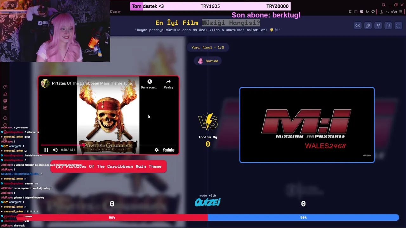This screenshot has width=406, height=228.
Task: Click chat message '2 yıllarca magazin programında'
Action: tap(41, 165)
